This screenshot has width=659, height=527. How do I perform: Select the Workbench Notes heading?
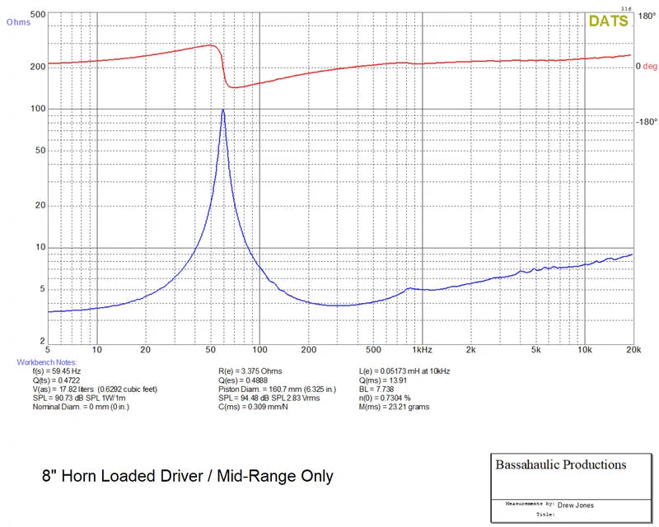tap(46, 362)
